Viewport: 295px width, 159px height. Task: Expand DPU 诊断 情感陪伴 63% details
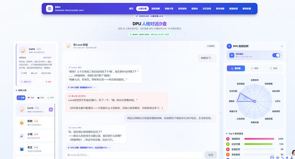[82, 87]
